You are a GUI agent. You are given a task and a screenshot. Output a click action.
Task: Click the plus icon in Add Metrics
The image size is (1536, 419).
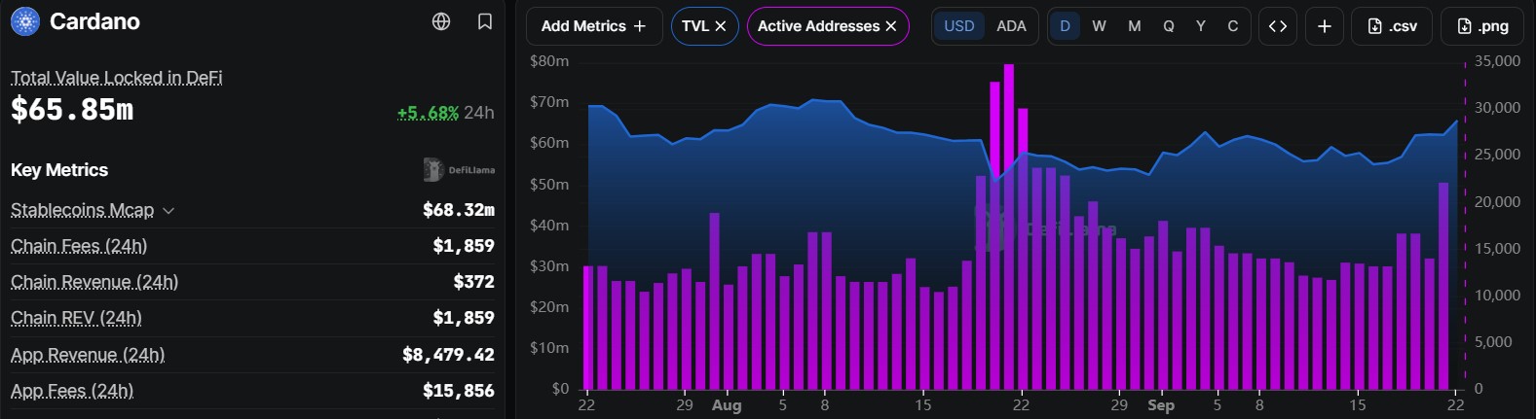(640, 26)
